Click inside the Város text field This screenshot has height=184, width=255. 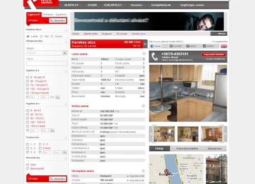[46, 63]
